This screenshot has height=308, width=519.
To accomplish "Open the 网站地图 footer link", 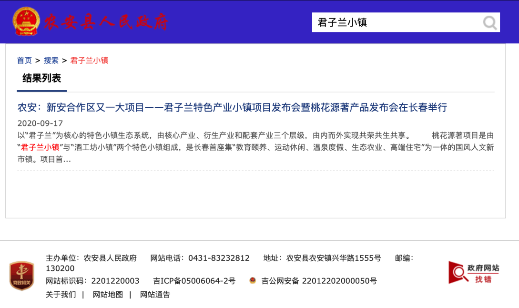I will tap(108, 295).
